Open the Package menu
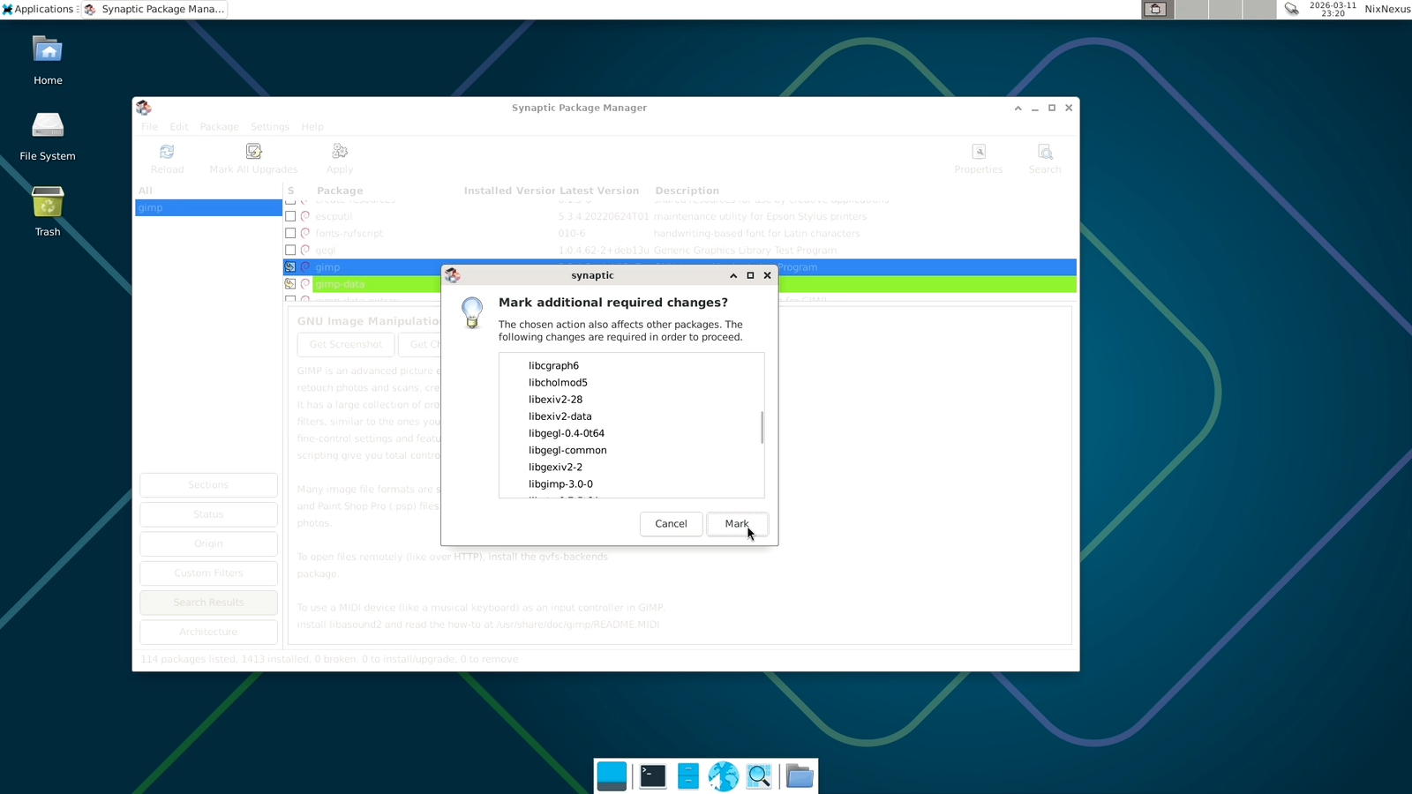Image resolution: width=1412 pixels, height=794 pixels. tap(218, 126)
